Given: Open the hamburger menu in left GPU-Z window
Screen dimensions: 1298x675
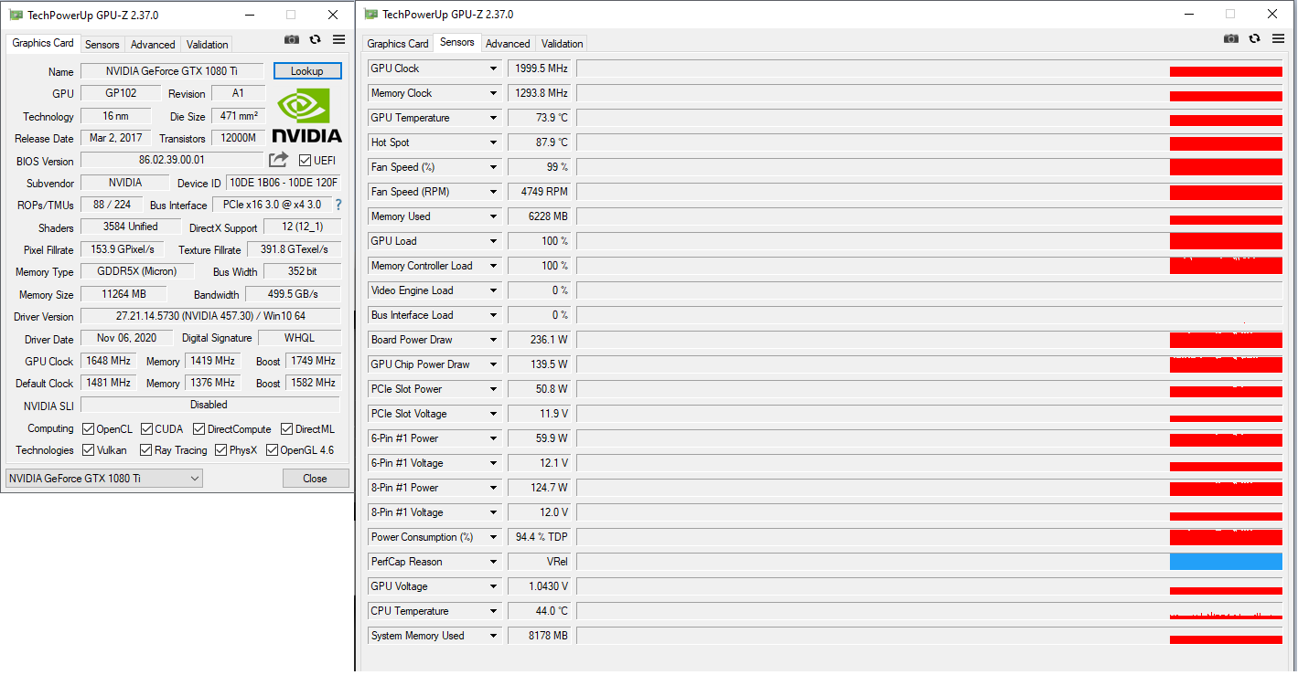Looking at the screenshot, I should coord(339,39).
